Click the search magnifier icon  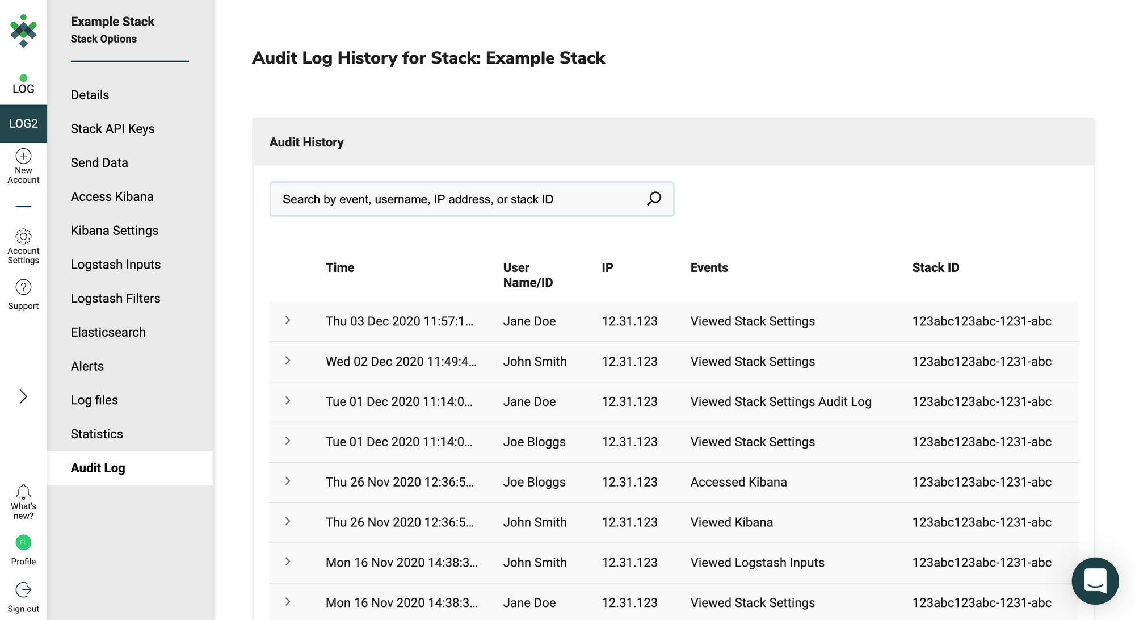654,199
